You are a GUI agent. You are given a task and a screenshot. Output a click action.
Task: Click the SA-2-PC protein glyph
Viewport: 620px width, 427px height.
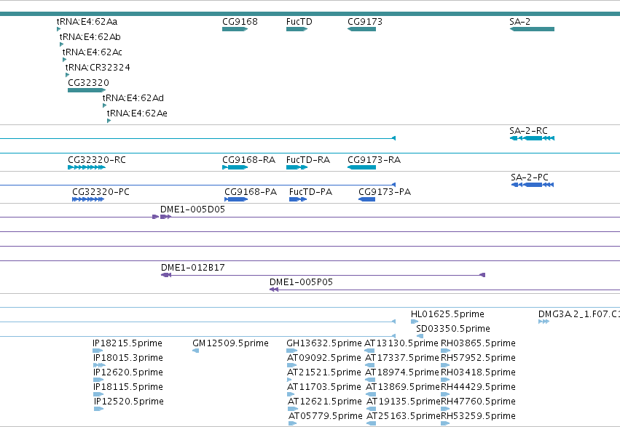pos(533,185)
